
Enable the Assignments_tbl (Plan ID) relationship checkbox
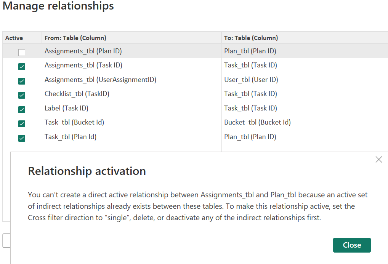21,52
